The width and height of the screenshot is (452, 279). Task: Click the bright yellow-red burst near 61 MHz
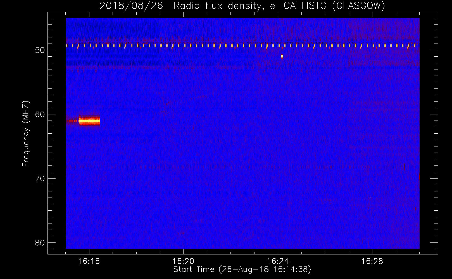pos(89,121)
